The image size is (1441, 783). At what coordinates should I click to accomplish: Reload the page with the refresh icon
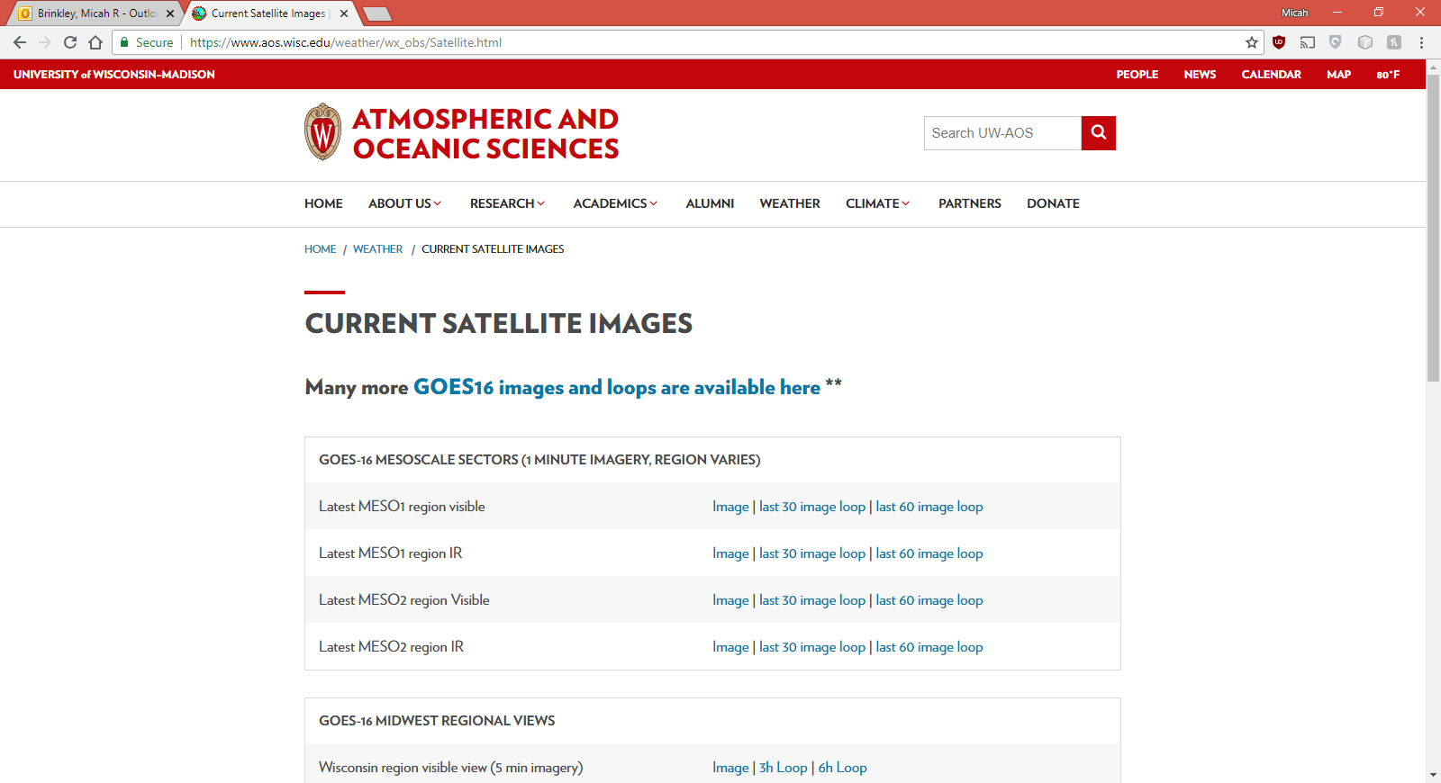point(70,42)
